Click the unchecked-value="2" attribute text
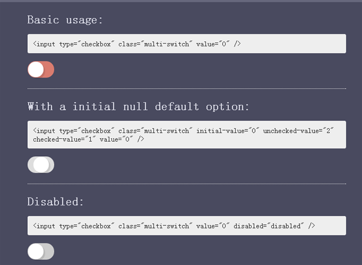Viewport: 362px width, 265px height. (x=298, y=131)
